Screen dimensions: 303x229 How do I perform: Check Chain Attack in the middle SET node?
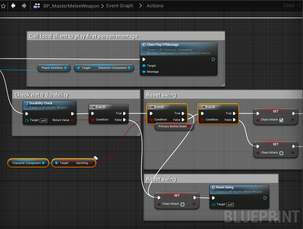(x=281, y=153)
